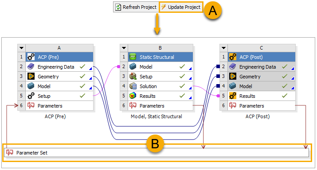Select the Setup cell in Static Structural

coord(160,76)
